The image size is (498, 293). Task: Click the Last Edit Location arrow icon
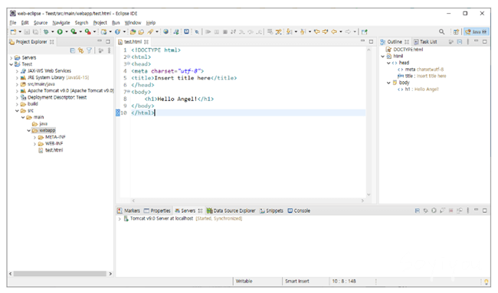[316, 31]
